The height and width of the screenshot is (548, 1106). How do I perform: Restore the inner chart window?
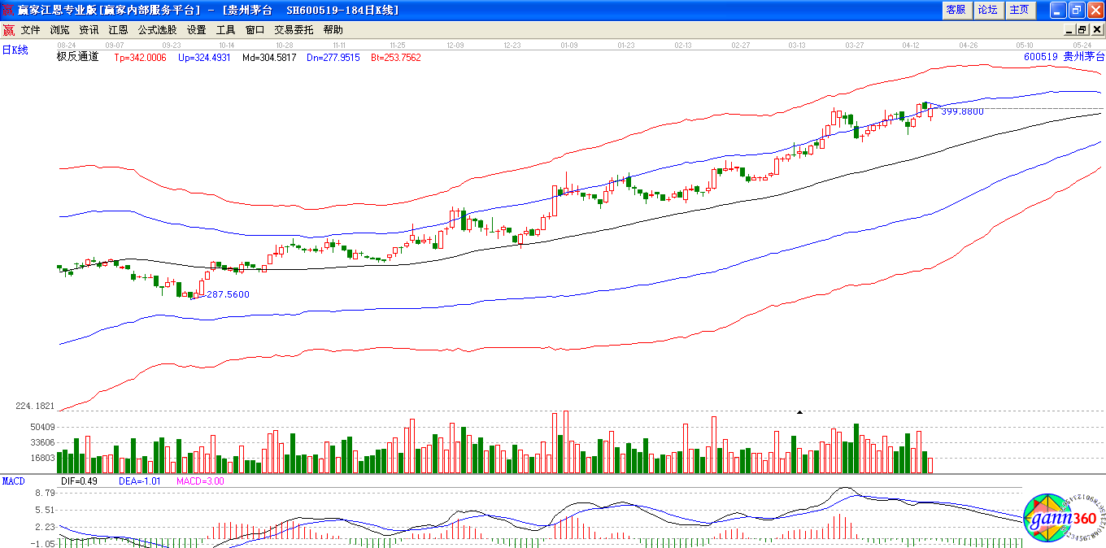pos(1082,30)
